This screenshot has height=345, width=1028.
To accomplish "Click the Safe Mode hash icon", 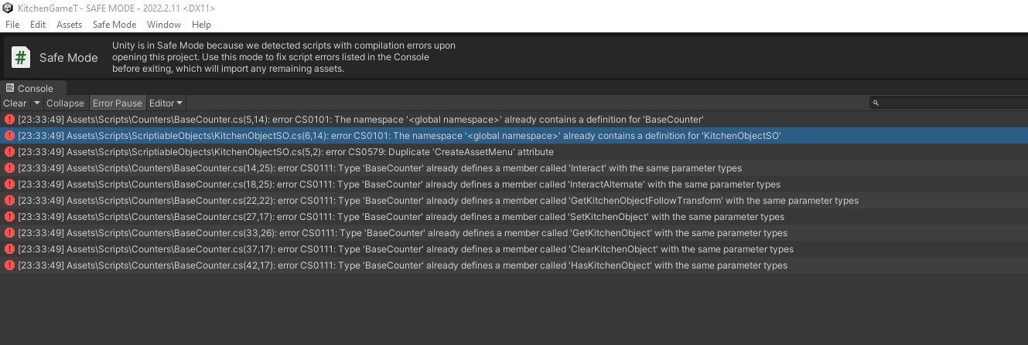I will tap(21, 58).
